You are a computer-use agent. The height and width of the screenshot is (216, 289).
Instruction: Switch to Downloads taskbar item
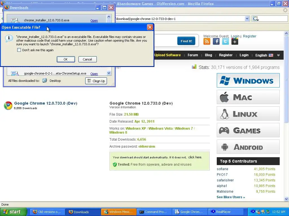pos(83,212)
